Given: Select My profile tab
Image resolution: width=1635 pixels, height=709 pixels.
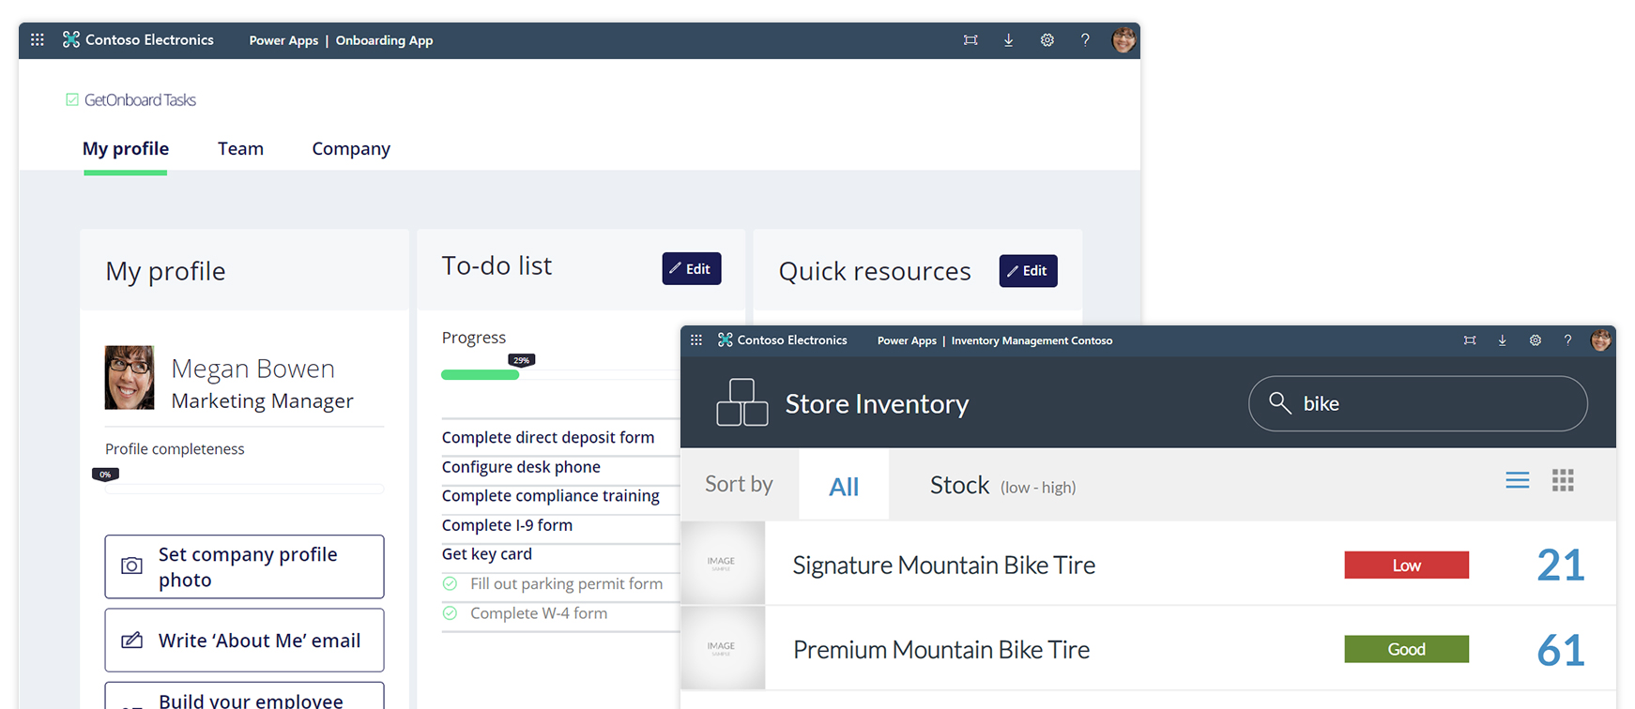Looking at the screenshot, I should pyautogui.click(x=126, y=148).
